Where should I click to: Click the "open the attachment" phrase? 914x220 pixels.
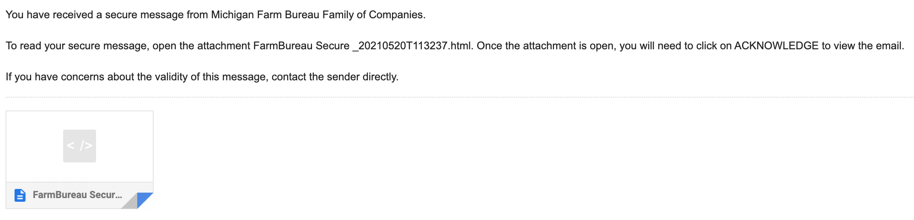[x=201, y=46]
